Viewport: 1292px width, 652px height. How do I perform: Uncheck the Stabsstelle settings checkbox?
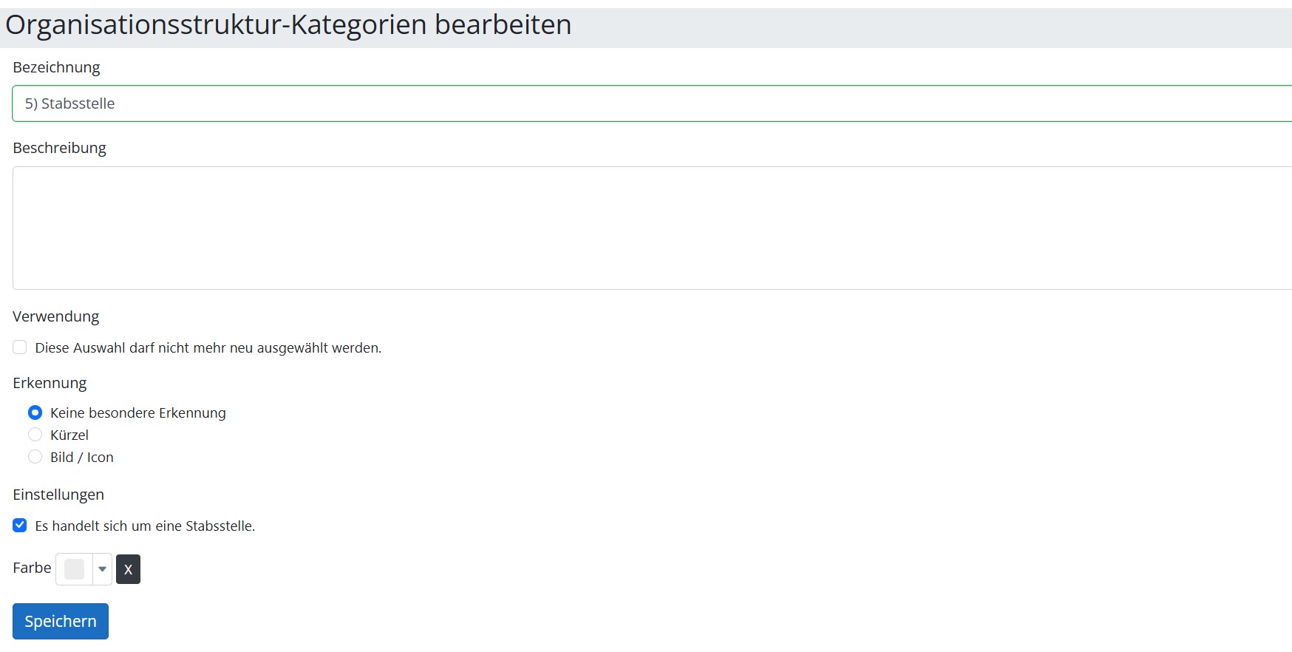[20, 526]
